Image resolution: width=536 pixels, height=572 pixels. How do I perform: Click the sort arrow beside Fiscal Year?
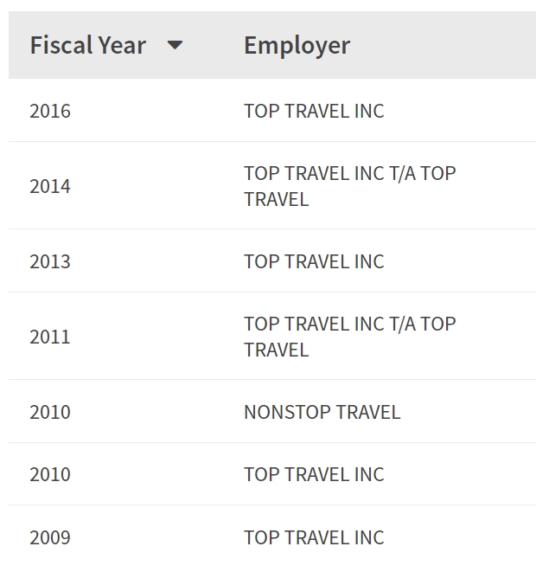coord(175,45)
